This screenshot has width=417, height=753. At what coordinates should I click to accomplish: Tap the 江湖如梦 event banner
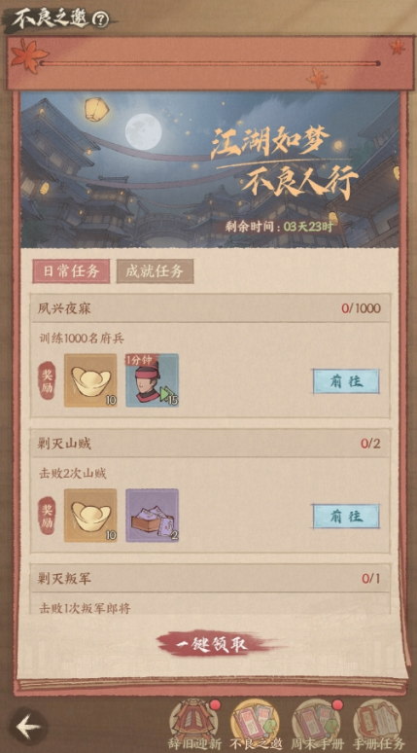[x=210, y=169]
